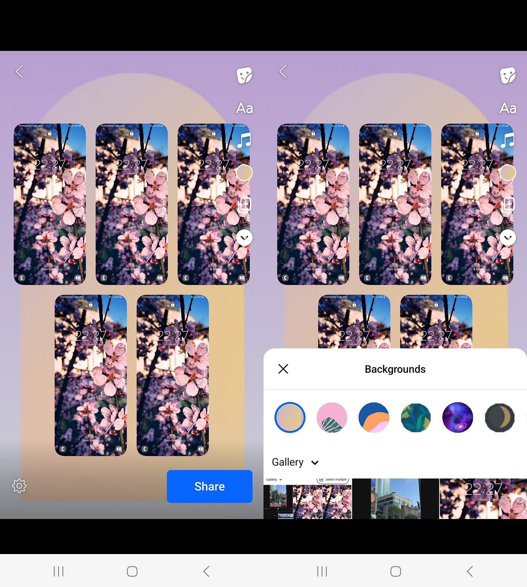527x587 pixels.
Task: Expand the Gallery dropdown
Action: point(295,462)
